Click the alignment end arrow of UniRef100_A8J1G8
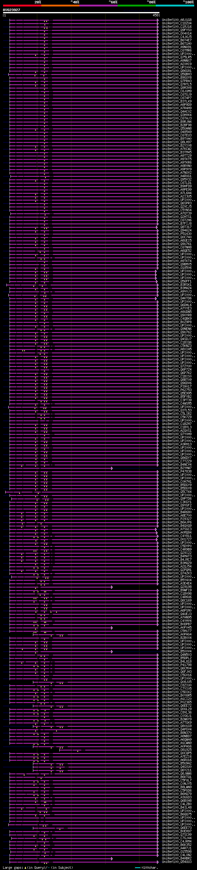 tap(158, 20)
